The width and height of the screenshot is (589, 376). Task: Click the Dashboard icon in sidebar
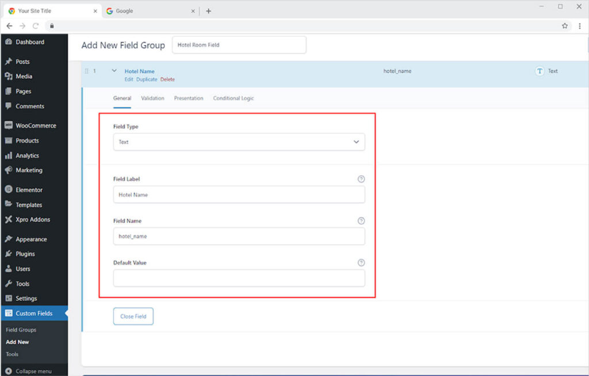(x=8, y=42)
